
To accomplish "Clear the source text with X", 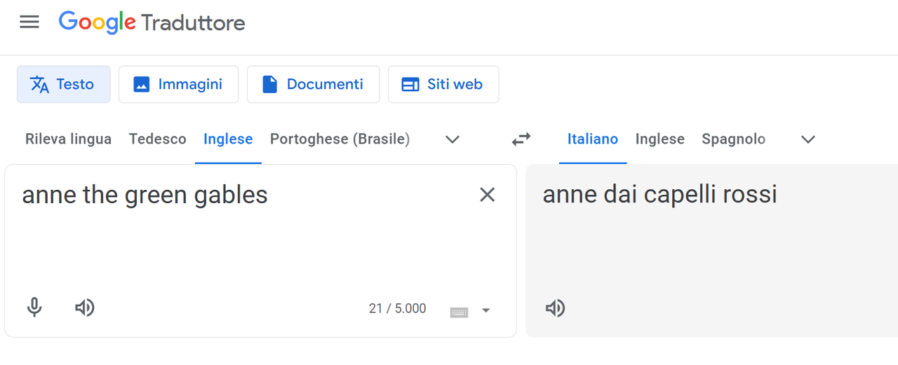I will click(x=487, y=195).
